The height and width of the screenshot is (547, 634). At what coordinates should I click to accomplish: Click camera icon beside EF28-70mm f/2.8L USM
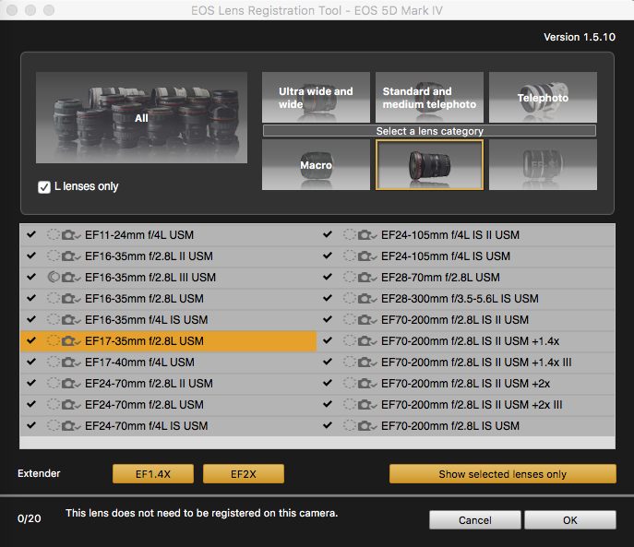(367, 278)
